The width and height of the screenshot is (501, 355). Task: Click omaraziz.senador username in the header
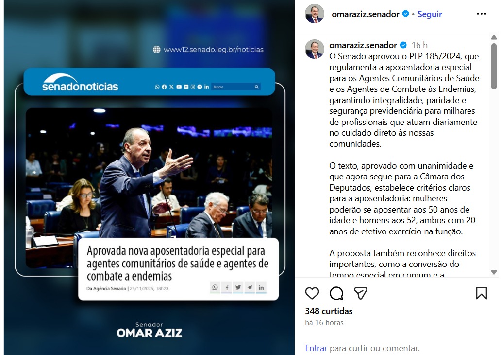tap(366, 14)
